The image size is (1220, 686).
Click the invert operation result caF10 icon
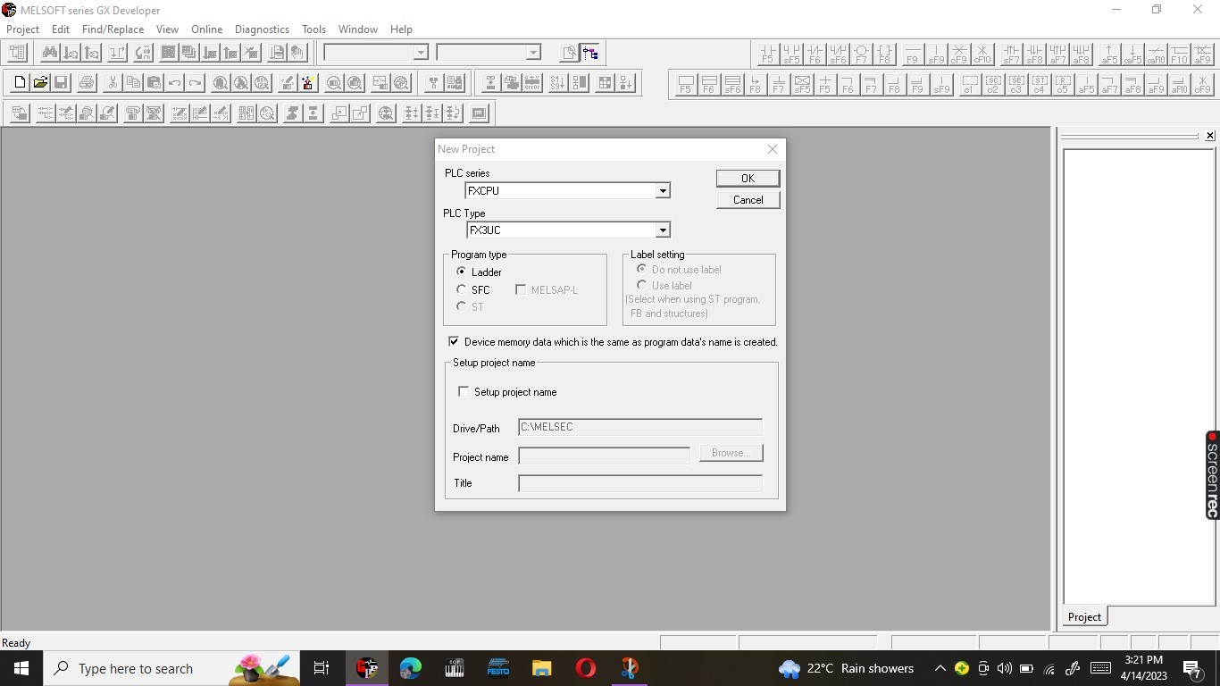1156,54
